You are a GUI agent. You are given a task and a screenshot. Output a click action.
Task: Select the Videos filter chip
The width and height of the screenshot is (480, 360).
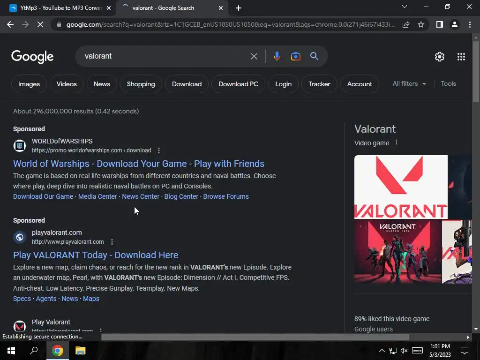tap(67, 84)
